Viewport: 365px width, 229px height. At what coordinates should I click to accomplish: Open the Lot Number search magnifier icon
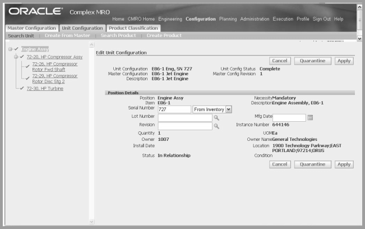pyautogui.click(x=216, y=118)
